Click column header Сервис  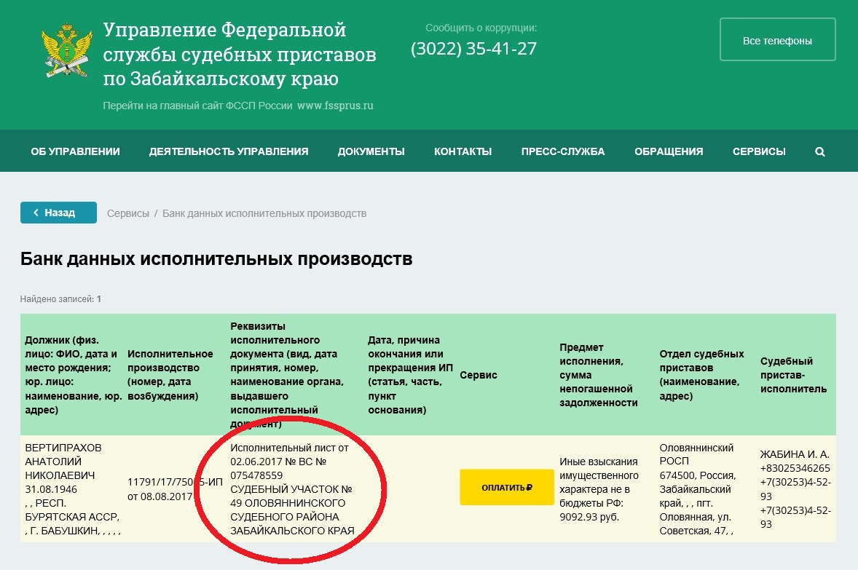[479, 375]
